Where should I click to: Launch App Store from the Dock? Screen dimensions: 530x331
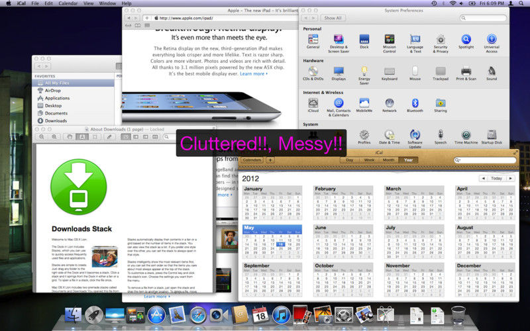(x=156, y=315)
